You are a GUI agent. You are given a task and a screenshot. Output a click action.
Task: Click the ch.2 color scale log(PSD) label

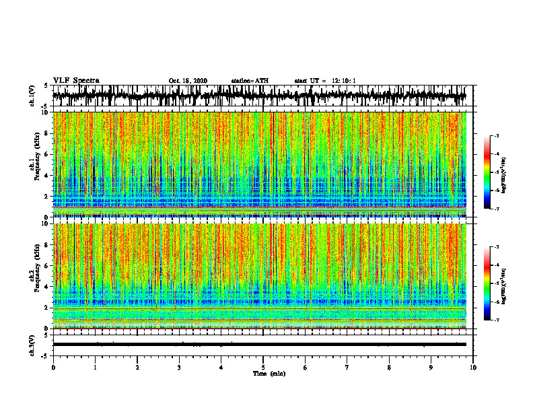[504, 286]
